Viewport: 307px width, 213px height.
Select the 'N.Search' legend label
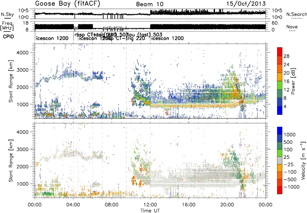[296, 14]
